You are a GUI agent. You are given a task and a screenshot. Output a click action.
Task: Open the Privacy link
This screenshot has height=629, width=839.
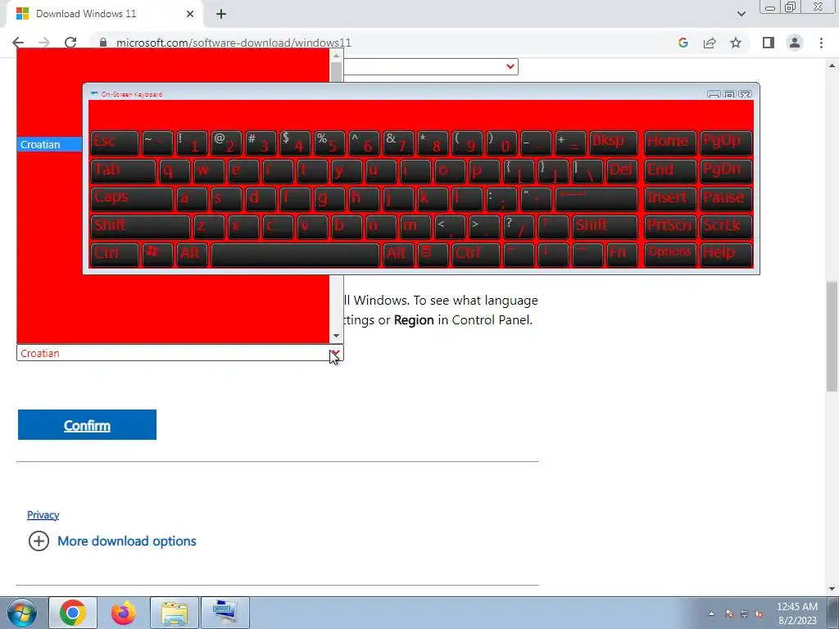tap(43, 515)
